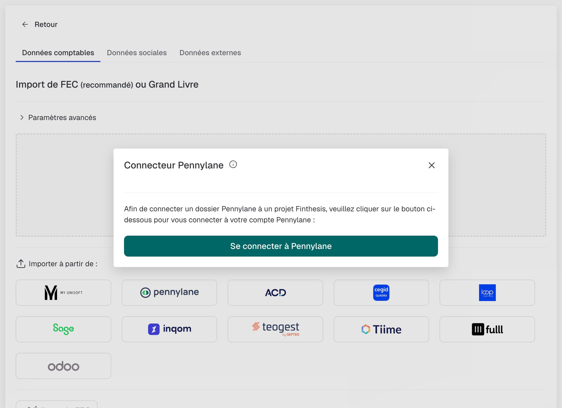Switch to the Données comptables tab
This screenshot has width=562, height=408.
tap(58, 53)
